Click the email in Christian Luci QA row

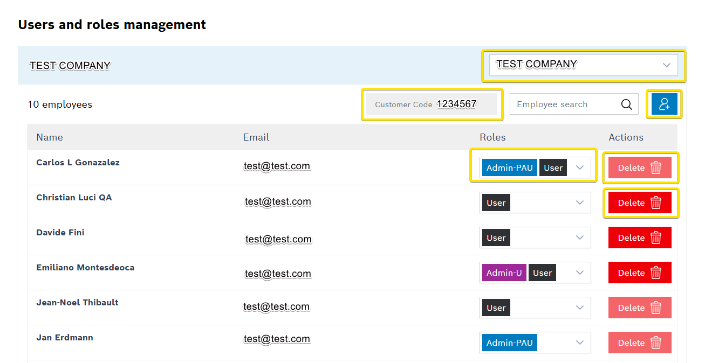click(278, 201)
